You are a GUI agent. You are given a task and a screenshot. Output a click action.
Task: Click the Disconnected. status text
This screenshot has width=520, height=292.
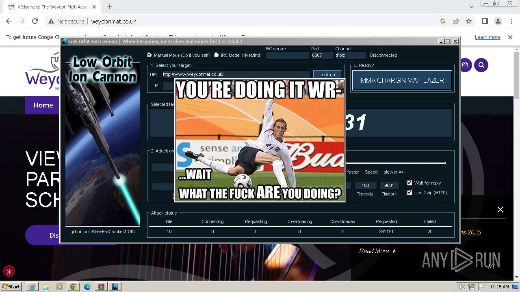click(384, 55)
